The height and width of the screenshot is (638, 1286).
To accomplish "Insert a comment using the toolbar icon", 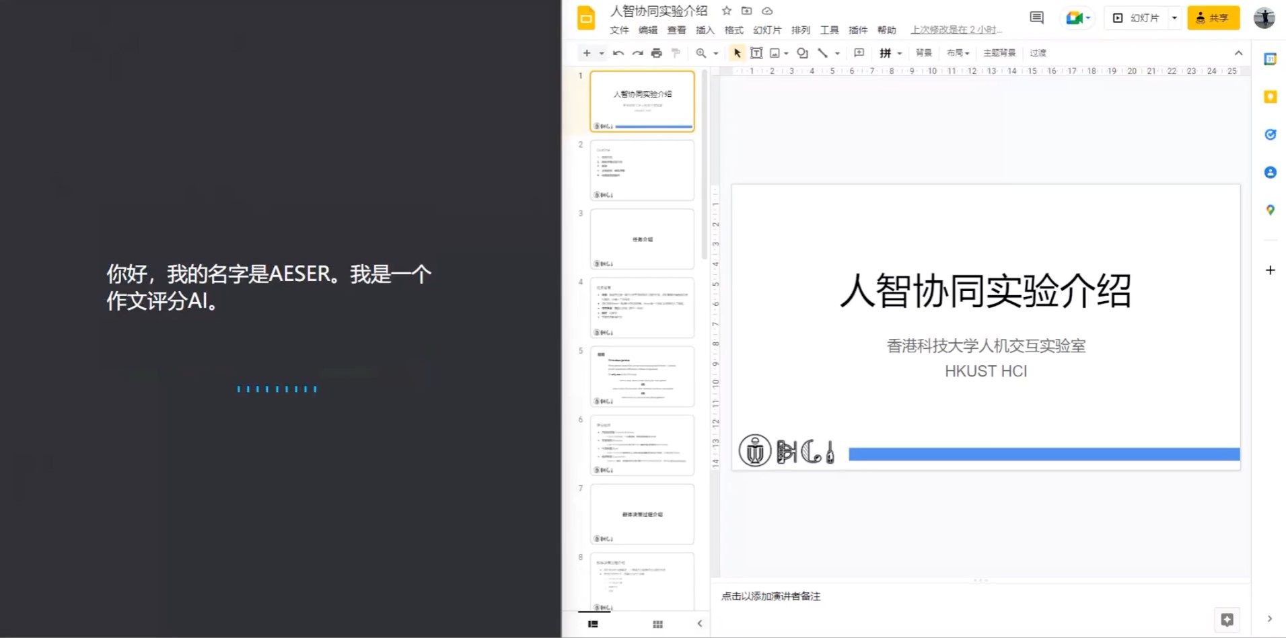I will pyautogui.click(x=859, y=52).
